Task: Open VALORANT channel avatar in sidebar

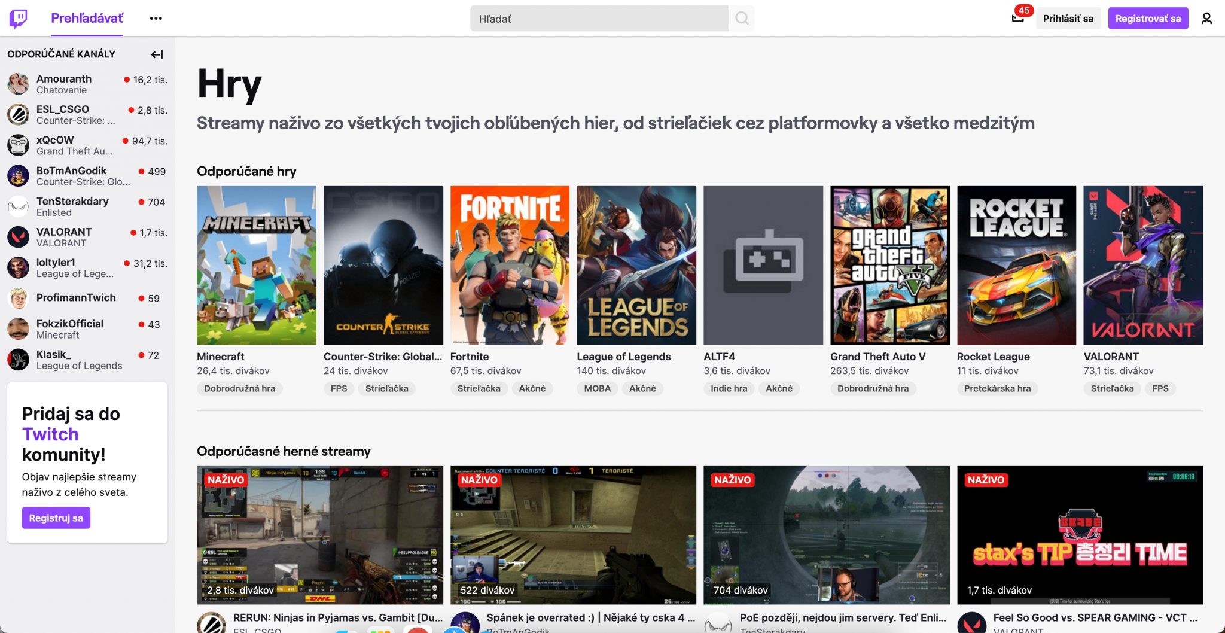Action: 19,237
